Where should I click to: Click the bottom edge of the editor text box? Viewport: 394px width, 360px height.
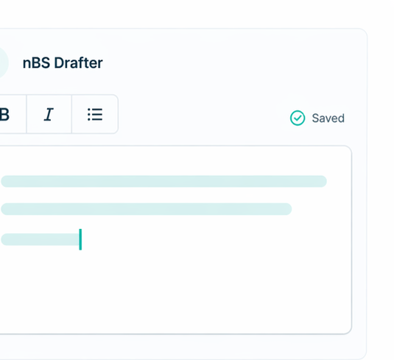[x=175, y=334]
